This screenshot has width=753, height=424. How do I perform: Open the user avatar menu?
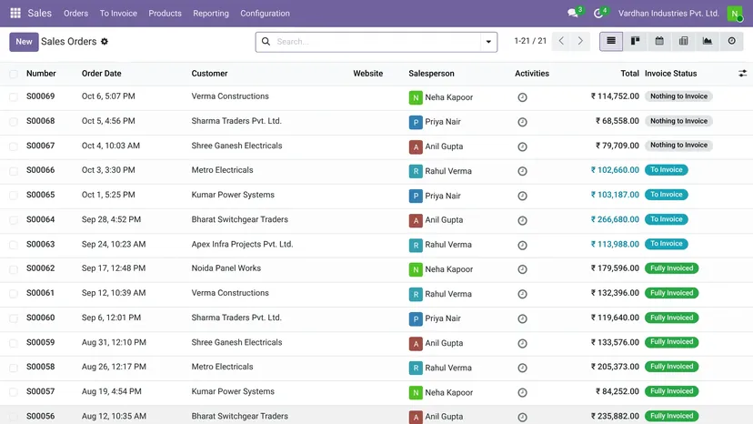734,14
